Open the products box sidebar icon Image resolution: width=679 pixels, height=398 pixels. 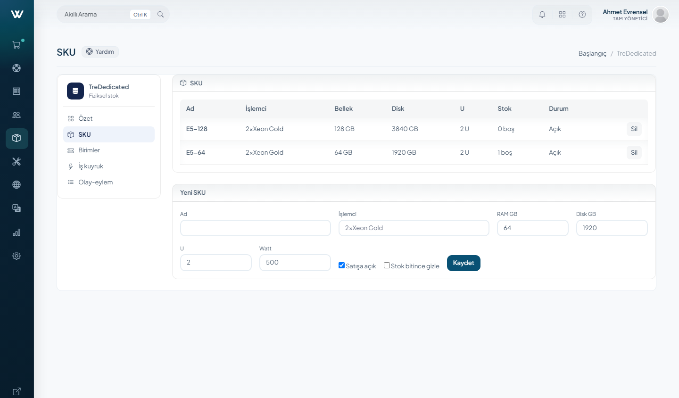coord(17,138)
